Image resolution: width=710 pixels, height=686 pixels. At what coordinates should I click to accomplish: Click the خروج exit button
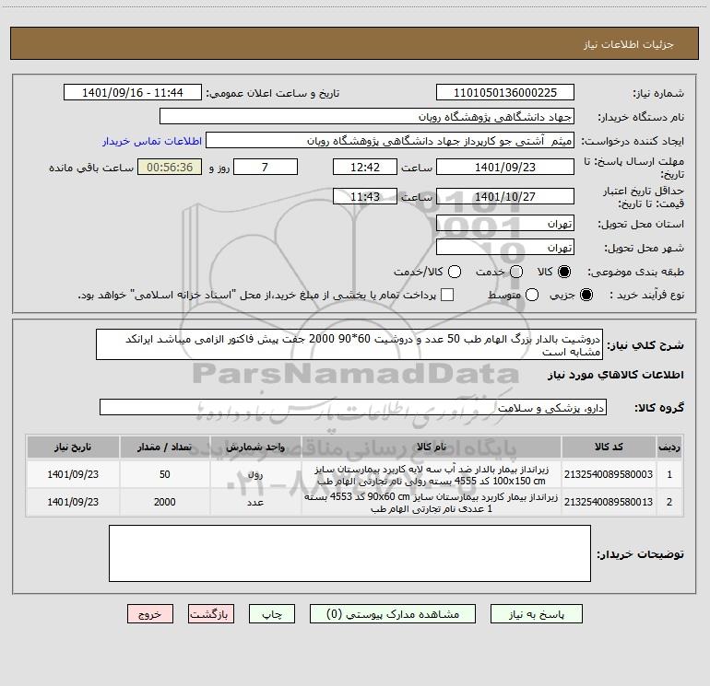tap(150, 614)
